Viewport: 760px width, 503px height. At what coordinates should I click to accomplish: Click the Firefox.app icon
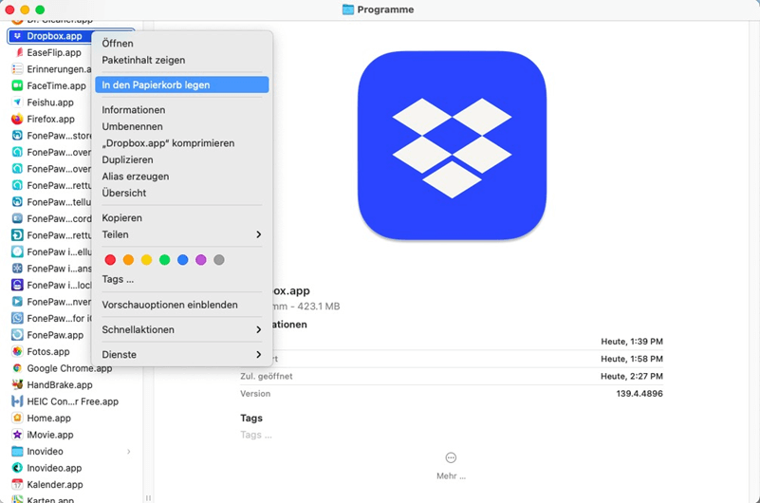point(17,119)
